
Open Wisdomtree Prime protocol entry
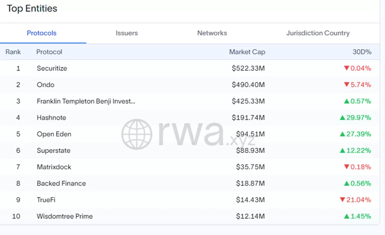pos(64,216)
